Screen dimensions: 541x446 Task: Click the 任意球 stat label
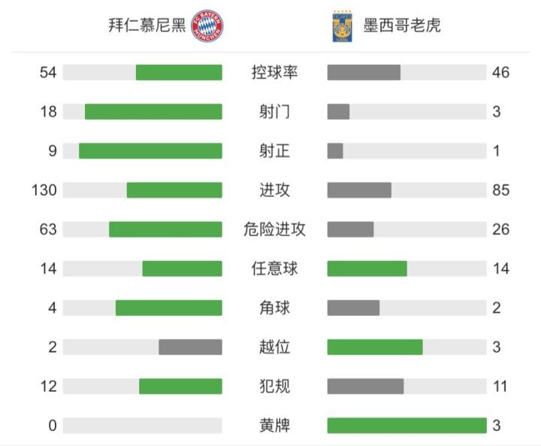click(274, 269)
